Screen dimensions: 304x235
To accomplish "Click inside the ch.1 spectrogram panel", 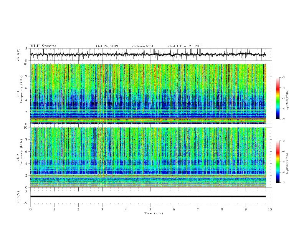I will pyautogui.click(x=148, y=94).
